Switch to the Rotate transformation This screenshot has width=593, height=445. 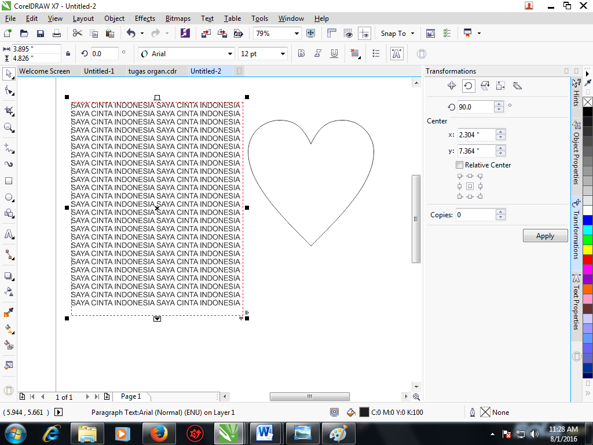(x=468, y=86)
